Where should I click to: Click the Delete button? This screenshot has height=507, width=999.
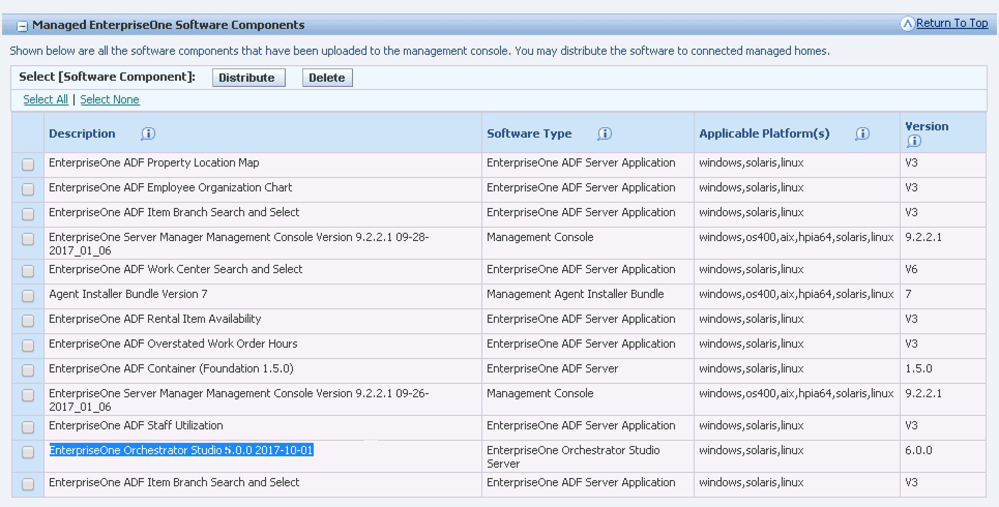point(327,78)
